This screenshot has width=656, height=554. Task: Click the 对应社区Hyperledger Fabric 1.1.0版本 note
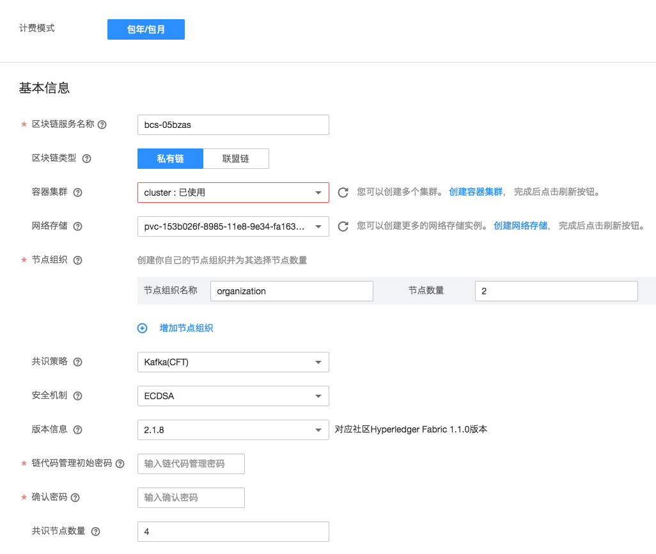point(411,430)
